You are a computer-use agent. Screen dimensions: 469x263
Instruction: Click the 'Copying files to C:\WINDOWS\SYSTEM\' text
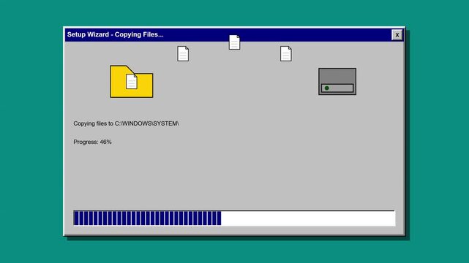click(x=127, y=123)
